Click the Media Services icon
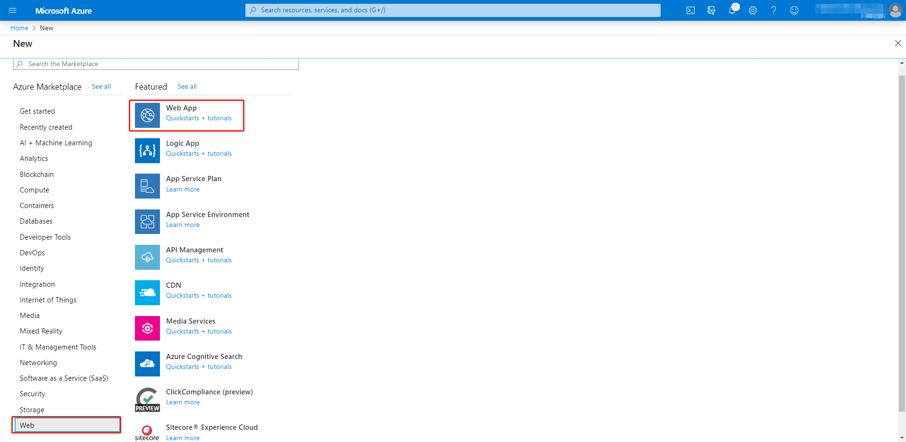Viewport: 906px width, 442px height. coord(147,328)
